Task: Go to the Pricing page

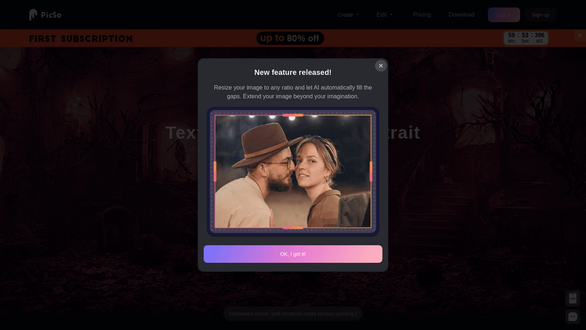Action: tap(422, 15)
